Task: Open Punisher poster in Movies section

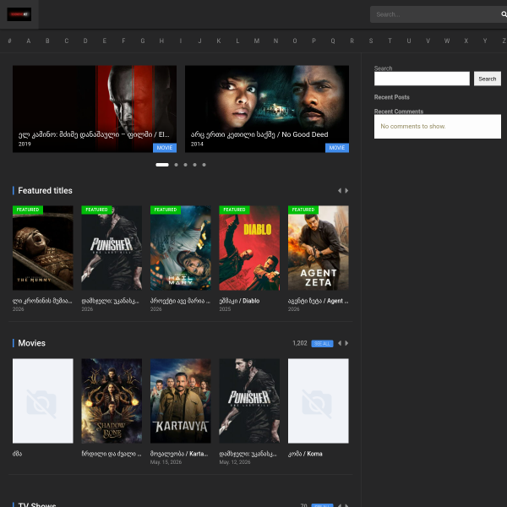Action: pyautogui.click(x=249, y=401)
